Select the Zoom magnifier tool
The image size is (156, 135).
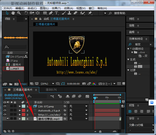[19, 13]
